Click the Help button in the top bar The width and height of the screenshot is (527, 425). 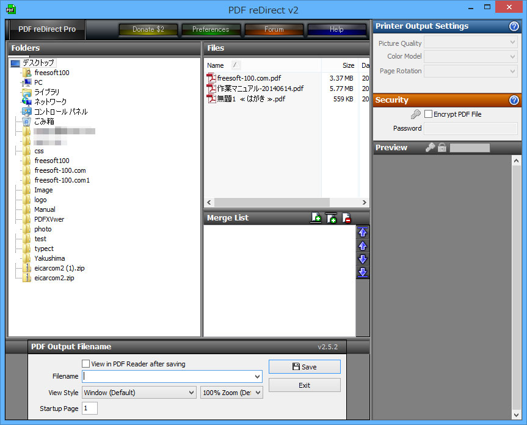[x=336, y=29]
